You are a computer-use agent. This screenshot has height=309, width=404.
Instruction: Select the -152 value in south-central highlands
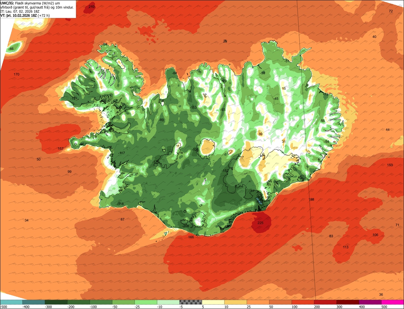[x=225, y=171]
